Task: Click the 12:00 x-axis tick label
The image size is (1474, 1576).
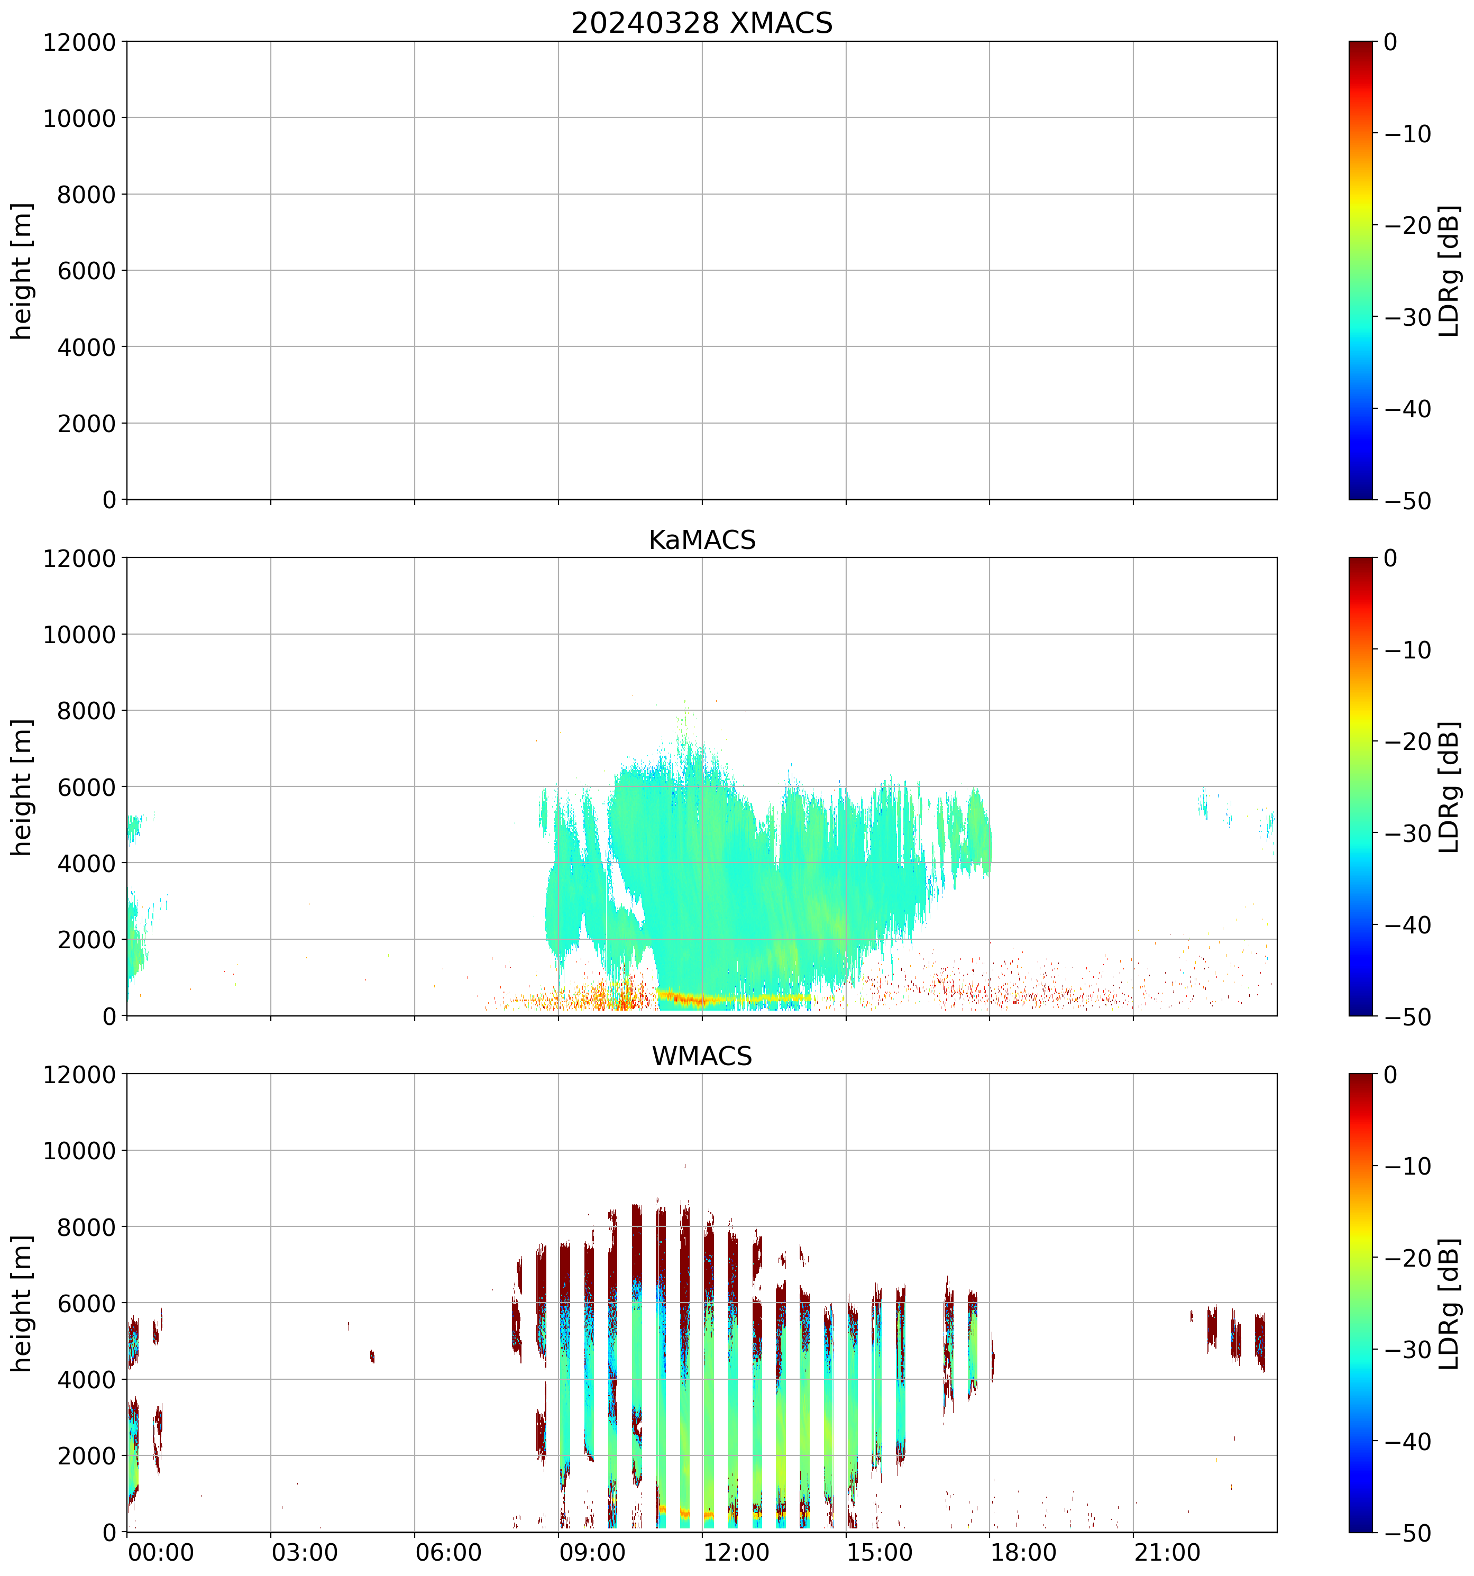Action: 736,1552
